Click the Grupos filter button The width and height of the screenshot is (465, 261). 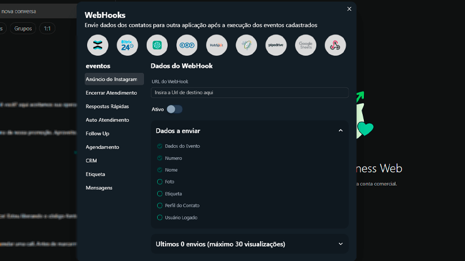click(23, 28)
